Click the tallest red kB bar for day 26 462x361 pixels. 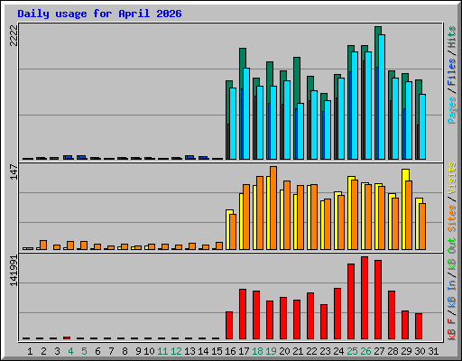coord(365,298)
